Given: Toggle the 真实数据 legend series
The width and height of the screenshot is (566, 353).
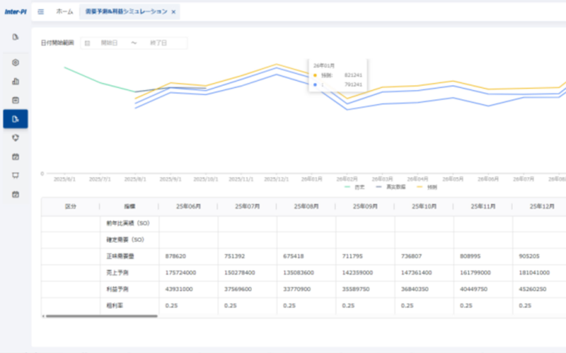Looking at the screenshot, I should point(390,187).
